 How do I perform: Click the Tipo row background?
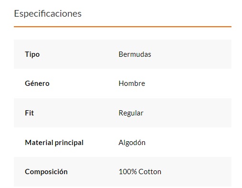point(122,54)
